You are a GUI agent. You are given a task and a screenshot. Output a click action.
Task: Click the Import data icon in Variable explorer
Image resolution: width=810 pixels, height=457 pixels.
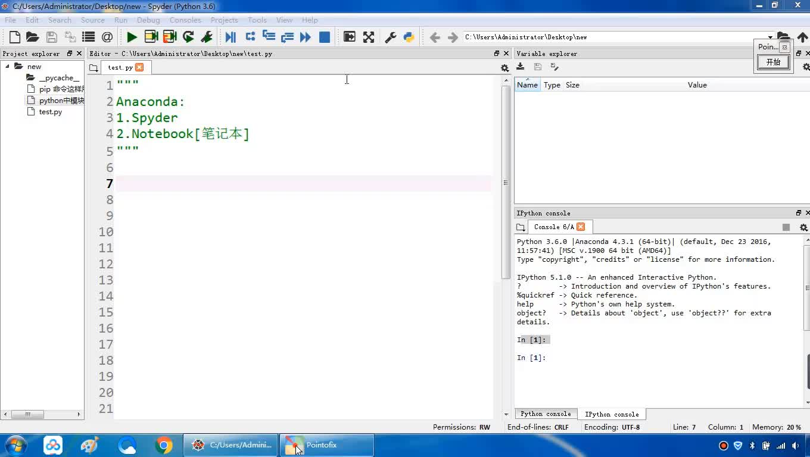click(521, 67)
